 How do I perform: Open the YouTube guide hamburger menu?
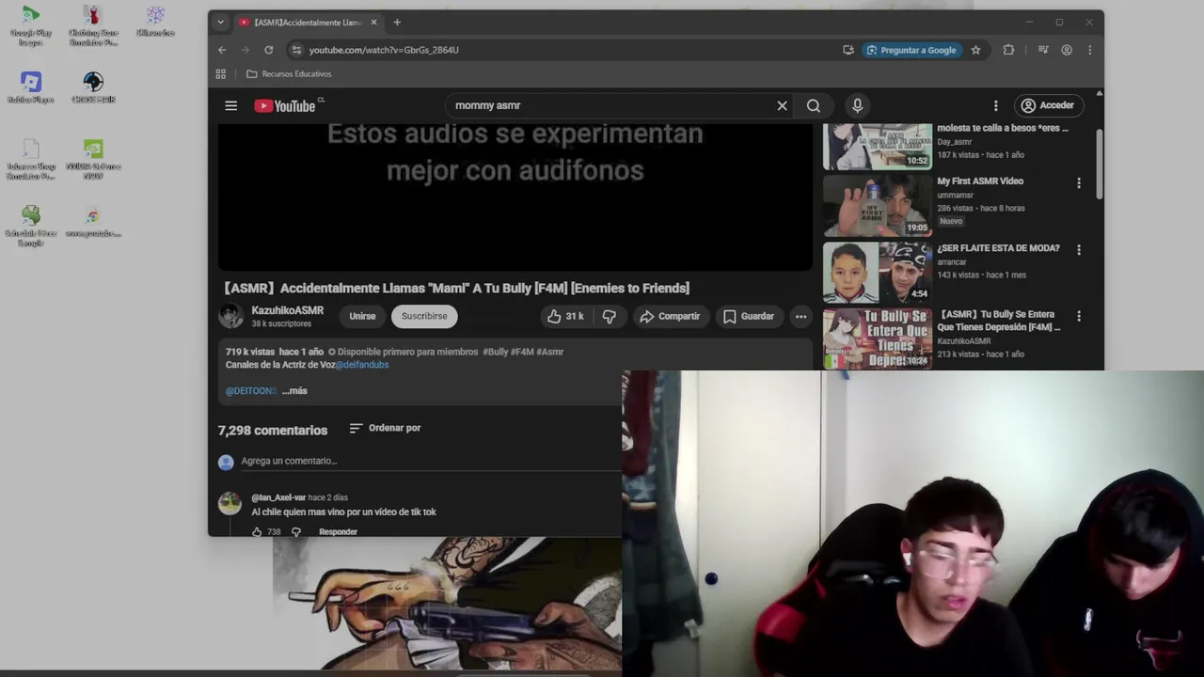(x=230, y=105)
